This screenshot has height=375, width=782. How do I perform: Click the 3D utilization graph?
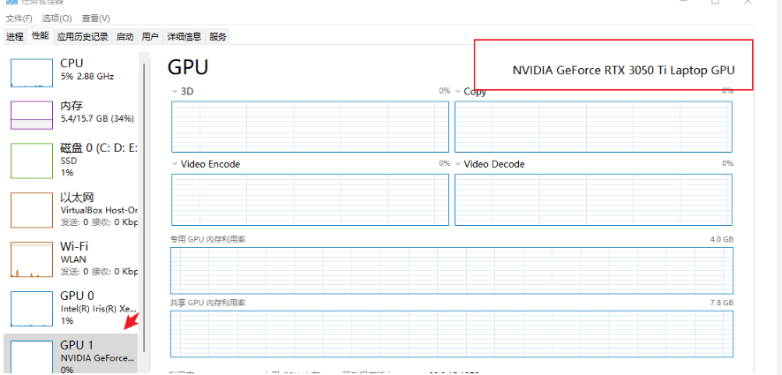(x=310, y=127)
